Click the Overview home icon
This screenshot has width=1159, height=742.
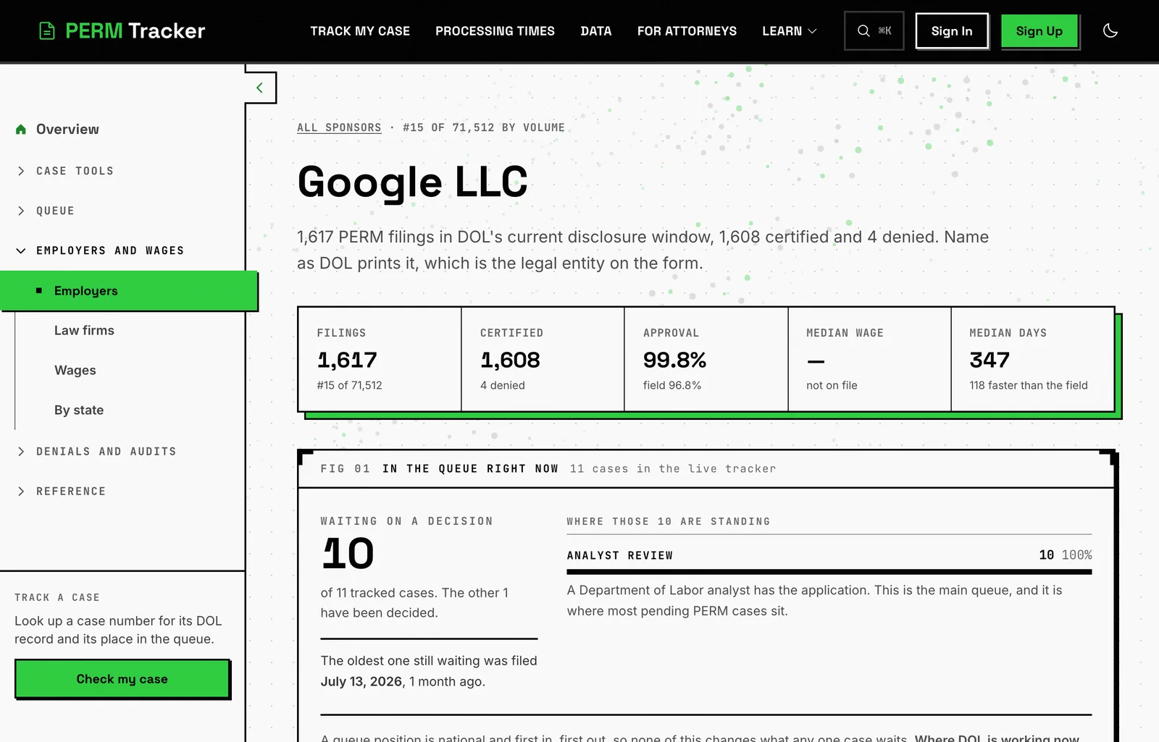tap(21, 130)
